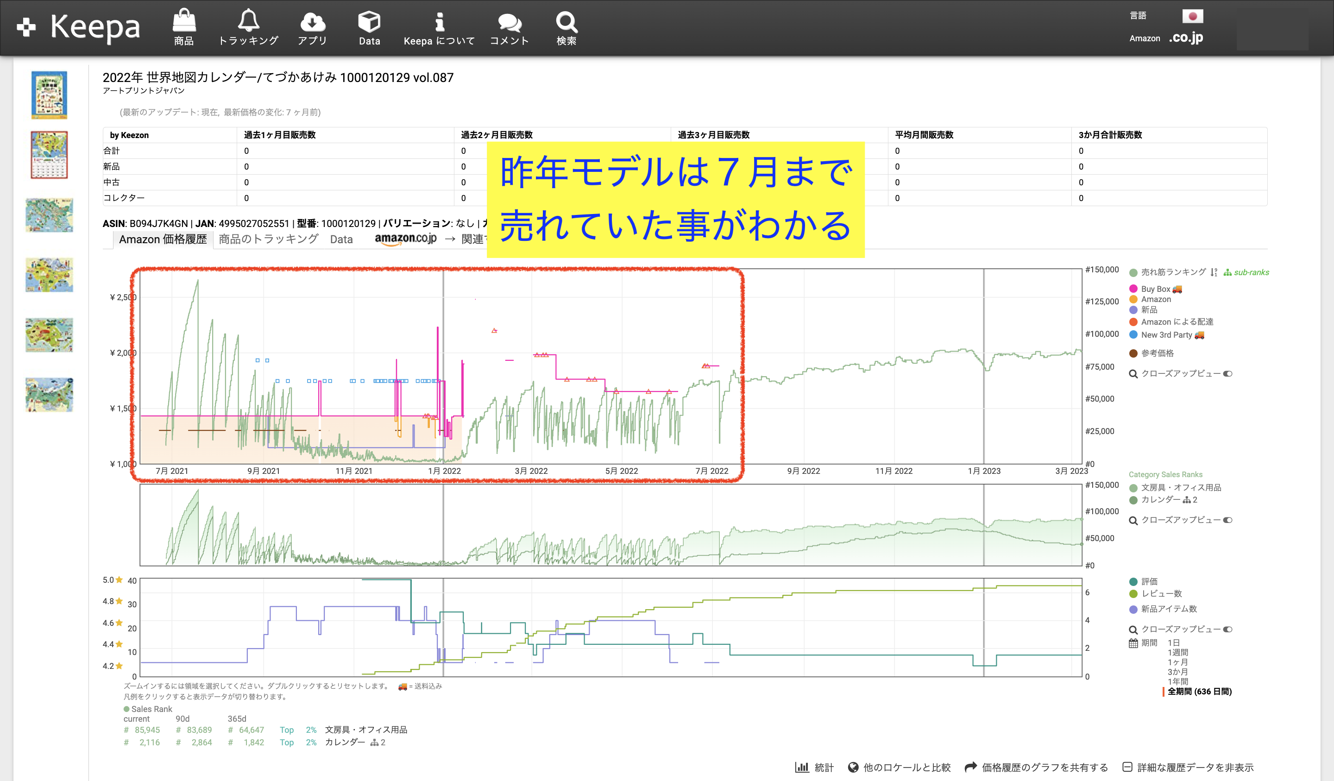Toggle クローズアップビュー for Category Sales Ranks
This screenshot has height=781, width=1334.
click(x=1227, y=520)
